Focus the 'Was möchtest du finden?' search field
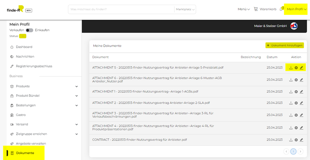The width and height of the screenshot is (310, 160). coord(121,9)
